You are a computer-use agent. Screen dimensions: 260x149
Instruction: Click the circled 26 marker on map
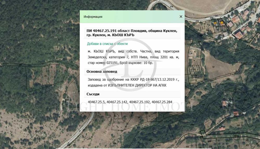click(x=237, y=136)
